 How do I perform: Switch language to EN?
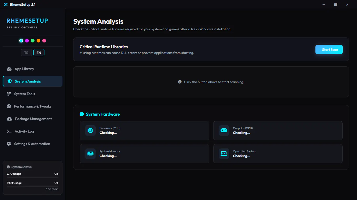coord(39,53)
